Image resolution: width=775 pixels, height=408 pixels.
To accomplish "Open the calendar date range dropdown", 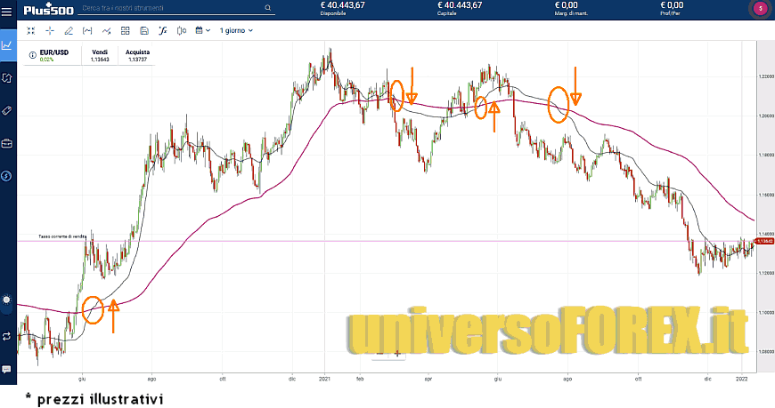I will point(202,30).
